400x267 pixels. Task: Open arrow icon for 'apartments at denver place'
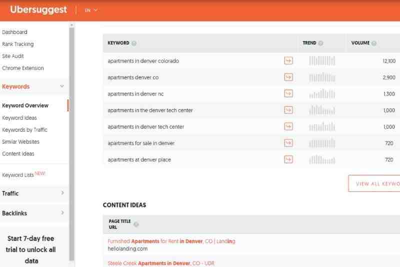tap(288, 160)
